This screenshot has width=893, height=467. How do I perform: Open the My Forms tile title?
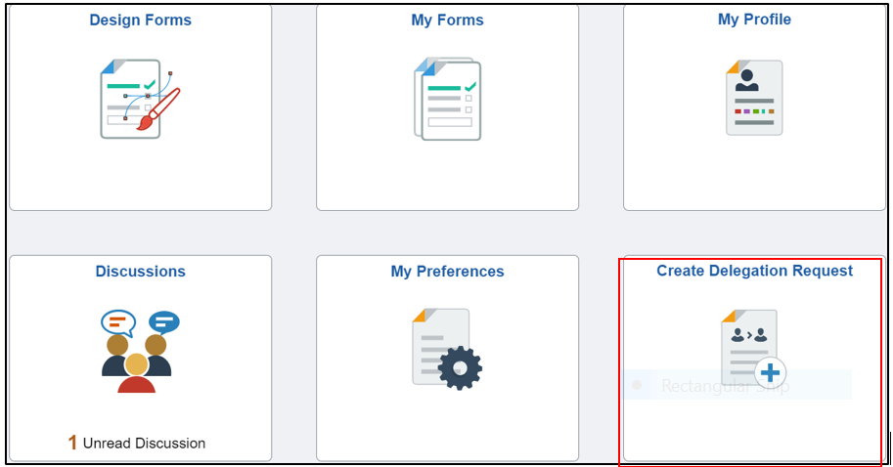(x=447, y=20)
